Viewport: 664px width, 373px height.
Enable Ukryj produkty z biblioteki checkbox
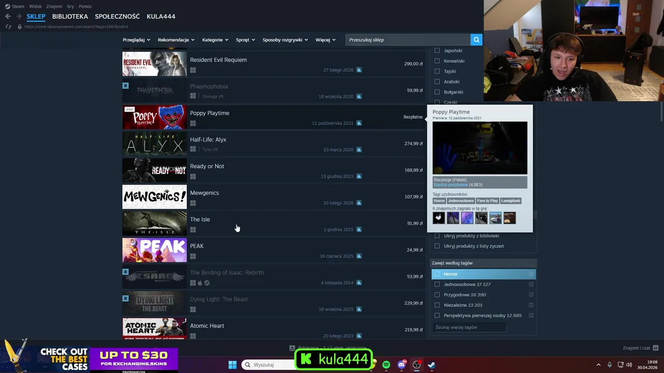[437, 236]
